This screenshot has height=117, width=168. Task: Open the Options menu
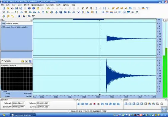66,5
